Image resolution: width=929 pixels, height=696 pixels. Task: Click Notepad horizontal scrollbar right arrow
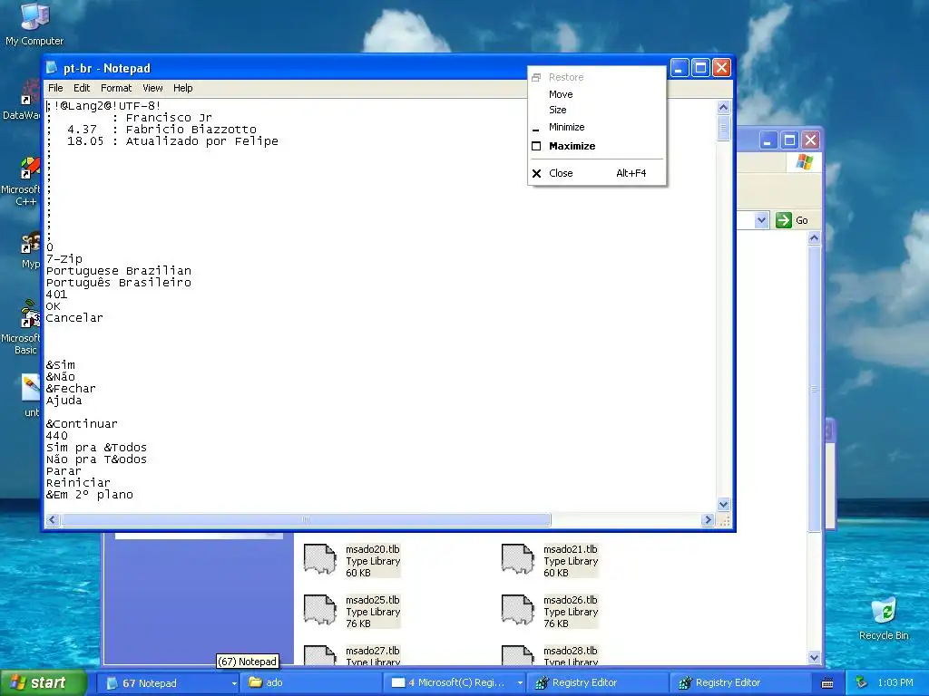coord(708,519)
